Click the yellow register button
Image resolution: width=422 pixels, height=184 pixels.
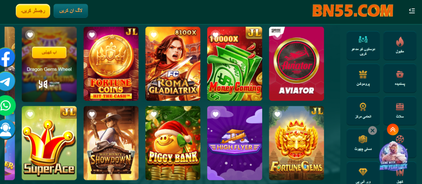(x=33, y=11)
